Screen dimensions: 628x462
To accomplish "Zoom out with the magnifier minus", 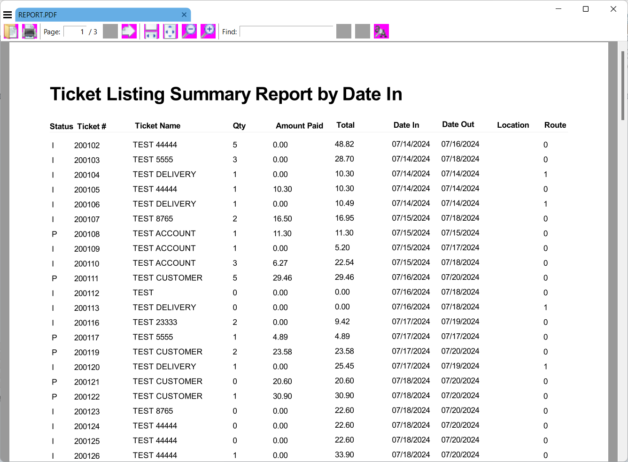I will (189, 31).
